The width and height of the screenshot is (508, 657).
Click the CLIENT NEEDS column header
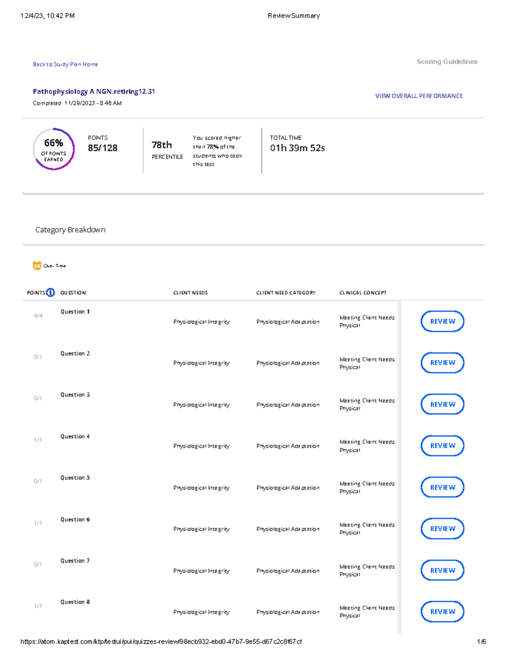190,293
